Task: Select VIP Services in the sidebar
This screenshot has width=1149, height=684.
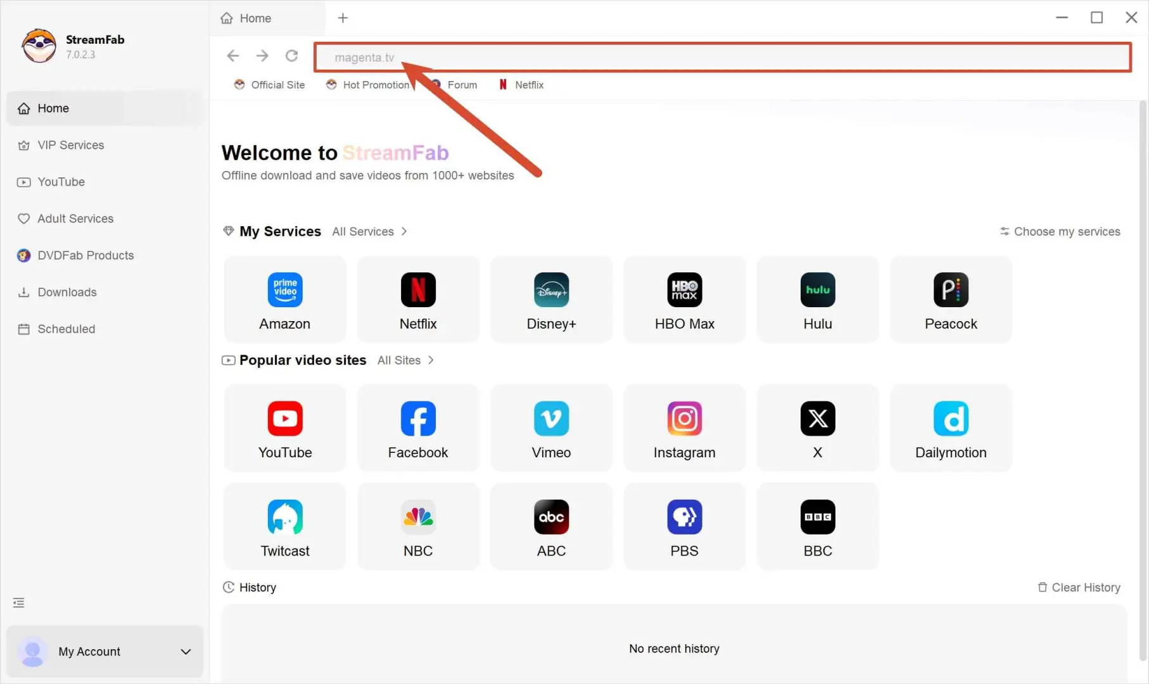Action: [105, 145]
